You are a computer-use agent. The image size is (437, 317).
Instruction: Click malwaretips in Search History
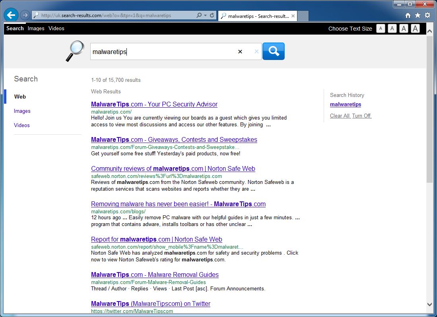click(345, 104)
